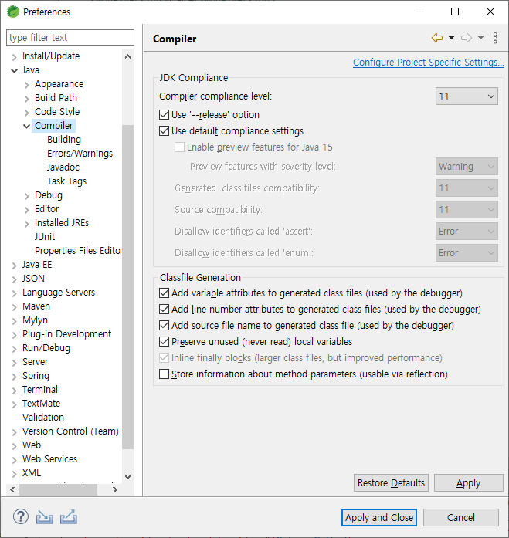Select Task Tags preferences page
The image size is (509, 538).
pos(66,181)
